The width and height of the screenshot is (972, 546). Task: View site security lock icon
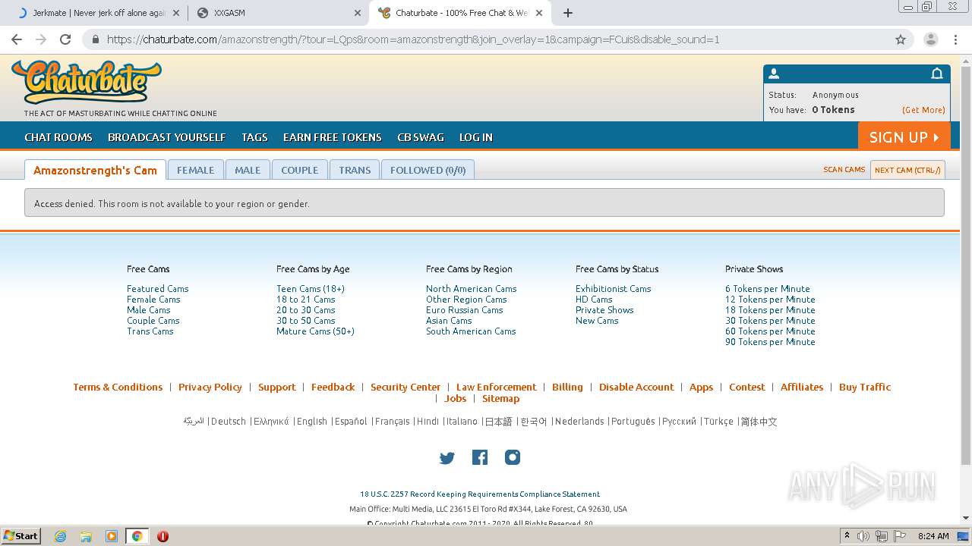pyautogui.click(x=96, y=39)
